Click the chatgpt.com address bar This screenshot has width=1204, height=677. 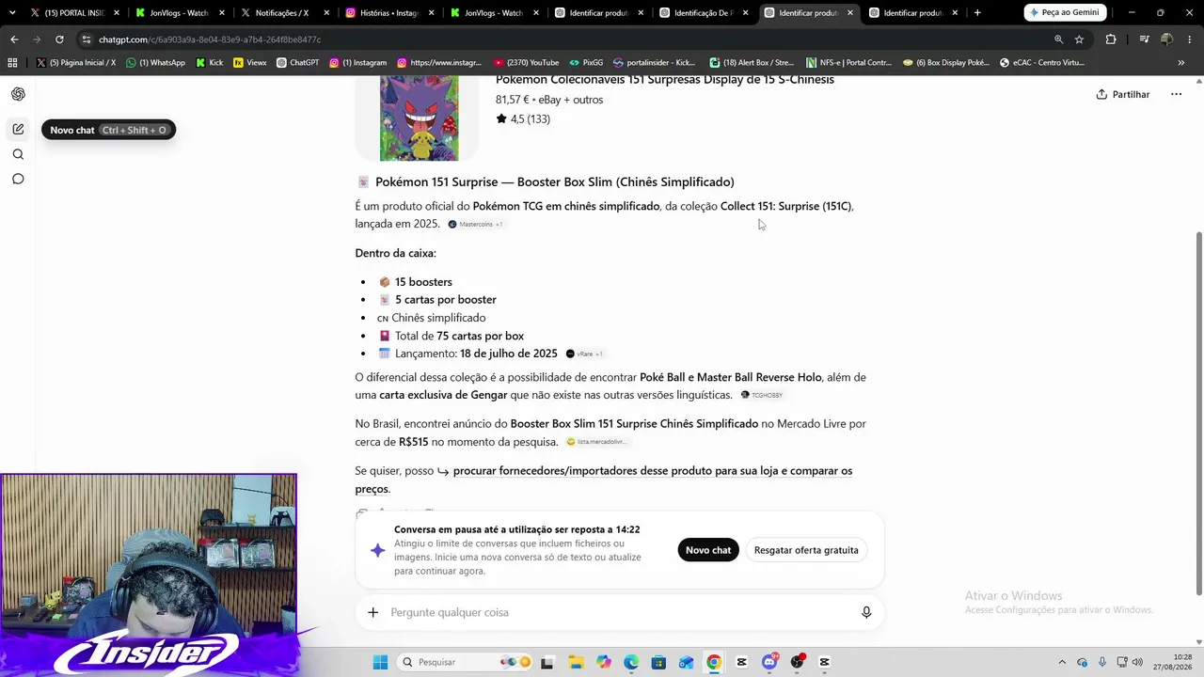coord(564,39)
